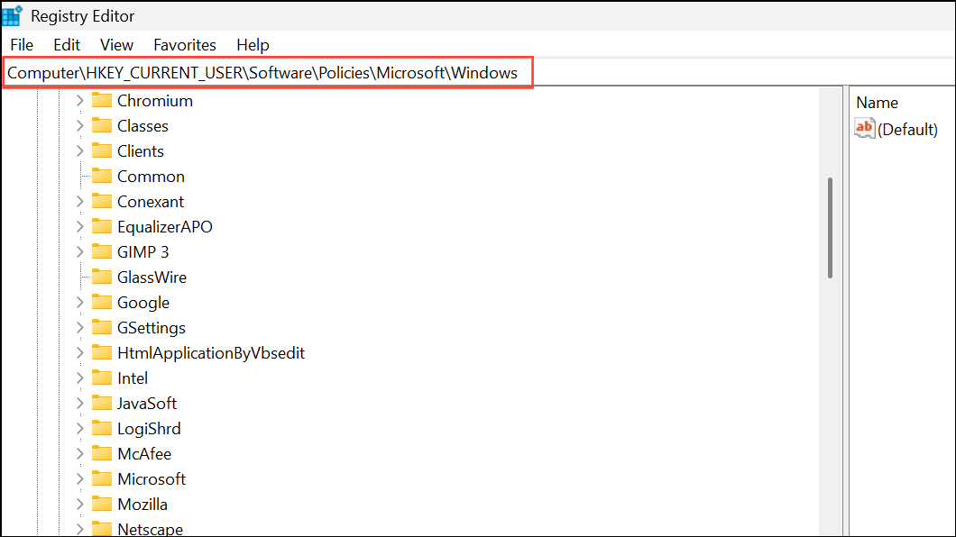Click the Common folder icon
Viewport: 956px width, 537px height.
102,176
